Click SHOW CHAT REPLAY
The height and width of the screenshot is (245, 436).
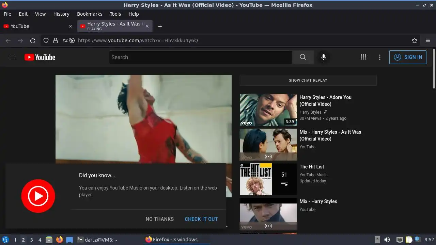(308, 80)
